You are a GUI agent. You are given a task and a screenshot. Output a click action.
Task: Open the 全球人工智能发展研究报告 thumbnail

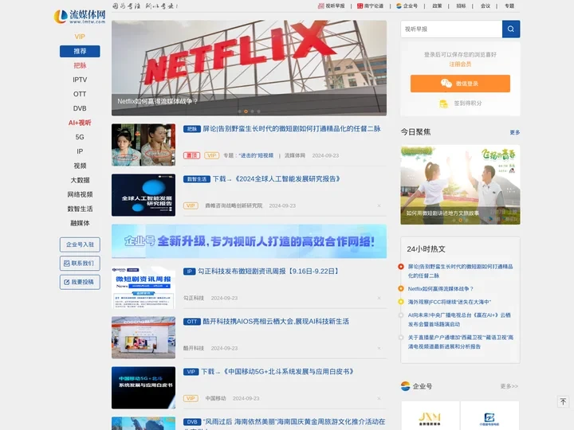pos(143,195)
